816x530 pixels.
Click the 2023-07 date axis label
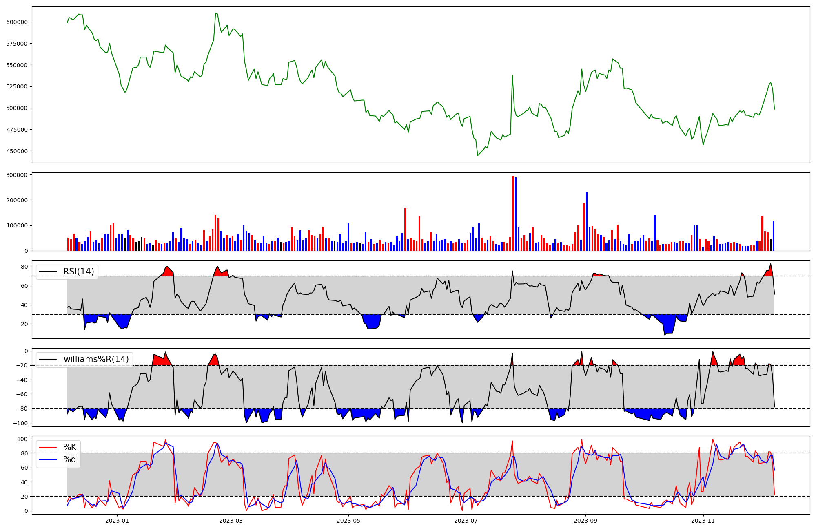click(466, 521)
